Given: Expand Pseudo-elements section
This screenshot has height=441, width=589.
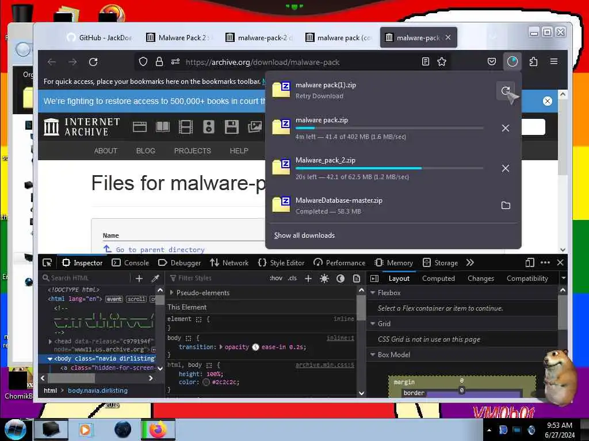Looking at the screenshot, I should [171, 292].
